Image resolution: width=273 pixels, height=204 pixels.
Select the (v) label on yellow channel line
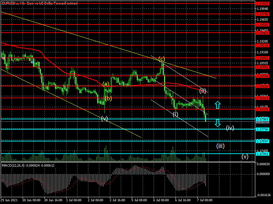(x=104, y=118)
